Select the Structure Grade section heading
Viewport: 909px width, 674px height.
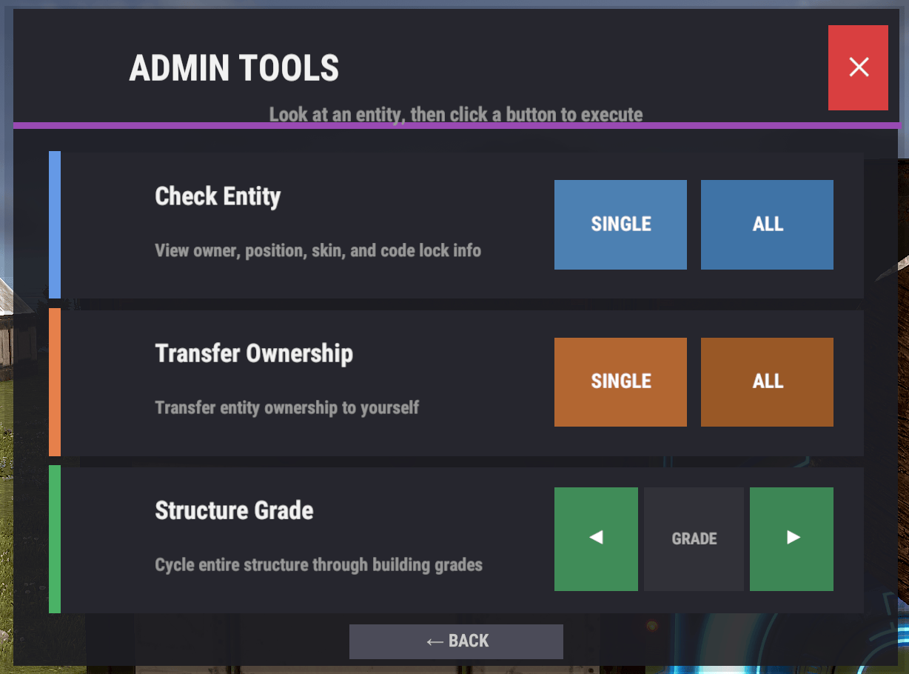[x=234, y=510]
